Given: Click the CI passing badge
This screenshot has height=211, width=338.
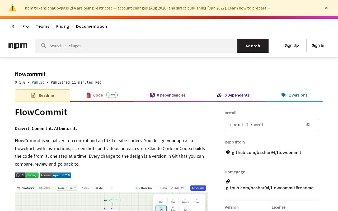Looking at the screenshot, I should (27, 175).
